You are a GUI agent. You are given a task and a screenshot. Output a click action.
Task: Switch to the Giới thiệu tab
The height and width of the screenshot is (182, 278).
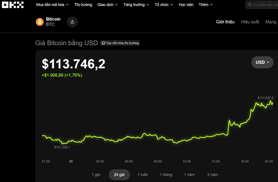click(x=225, y=22)
